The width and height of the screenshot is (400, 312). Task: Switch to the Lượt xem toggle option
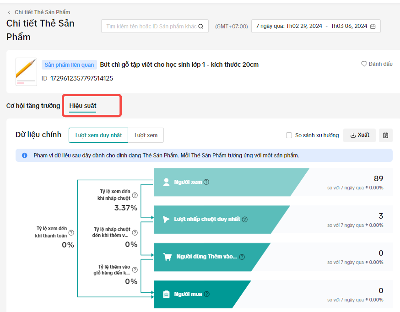[x=146, y=135]
